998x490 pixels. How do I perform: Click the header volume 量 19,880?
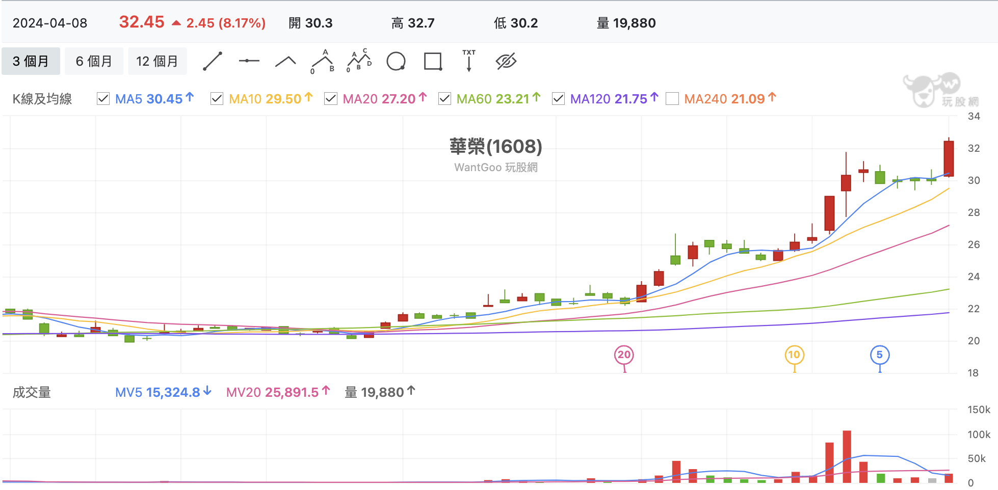pyautogui.click(x=626, y=23)
